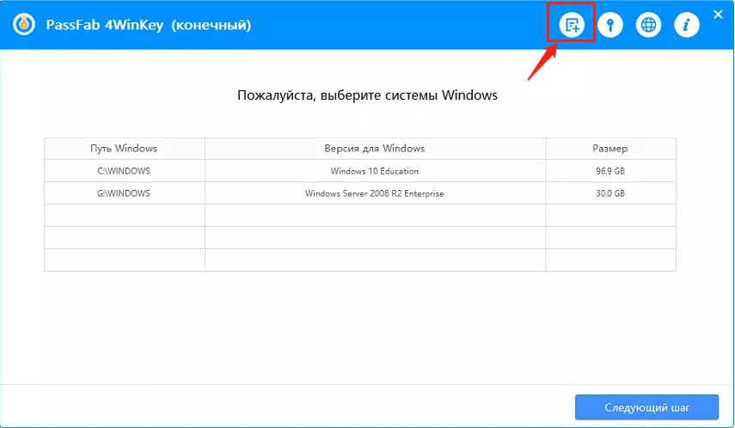
Task: Click the key icon in the header
Action: tap(610, 25)
